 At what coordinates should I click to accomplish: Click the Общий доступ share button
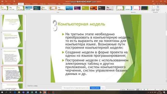[x=161, y=4]
